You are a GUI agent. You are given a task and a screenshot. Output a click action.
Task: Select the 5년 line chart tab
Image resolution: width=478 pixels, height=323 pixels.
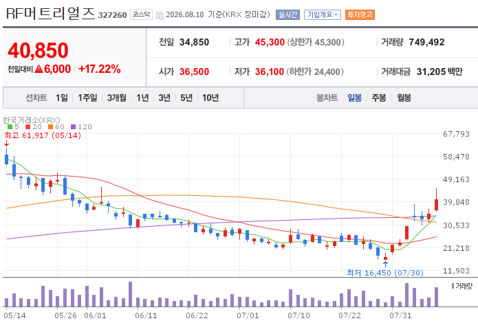(186, 98)
